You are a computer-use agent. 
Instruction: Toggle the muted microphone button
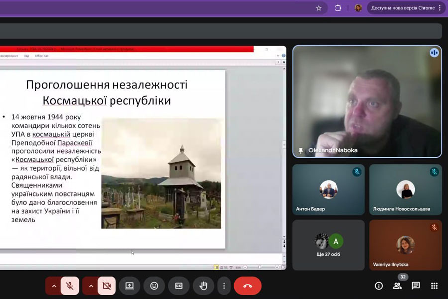pos(70,286)
